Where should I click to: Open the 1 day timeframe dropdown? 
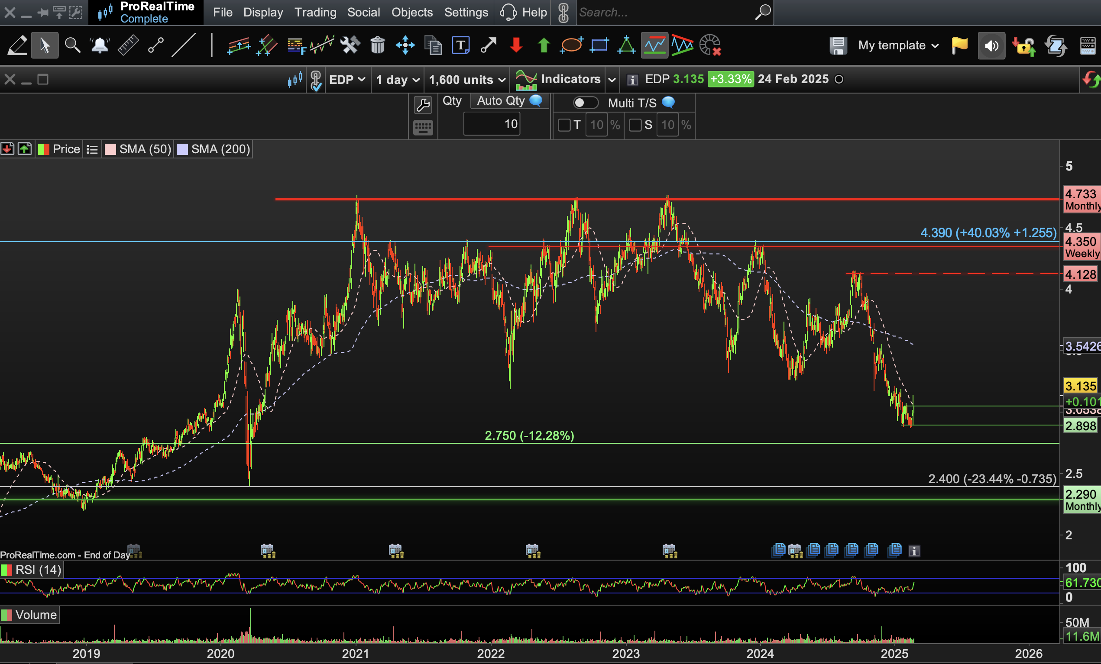398,80
